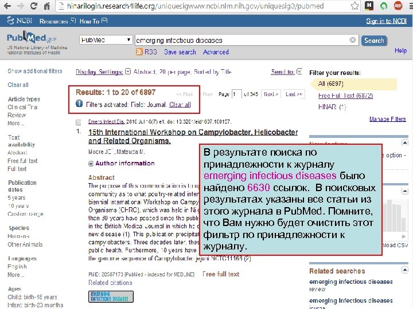Clear the search box with the X icon
413x309 pixels.
click(352, 40)
